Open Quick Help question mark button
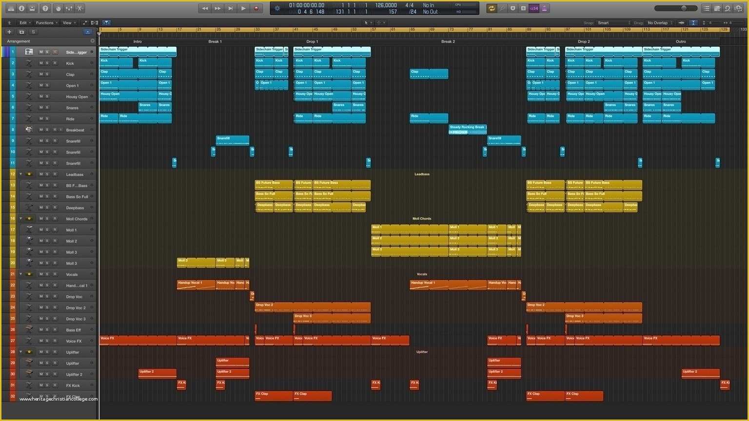This screenshot has width=749, height=421. pyautogui.click(x=45, y=8)
